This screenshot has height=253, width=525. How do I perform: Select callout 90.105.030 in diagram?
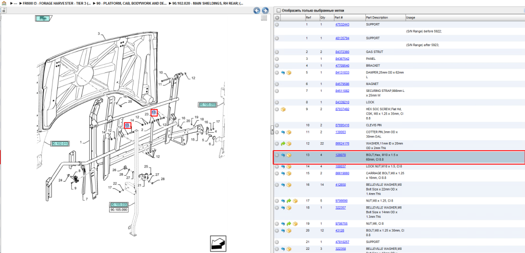click(119, 205)
